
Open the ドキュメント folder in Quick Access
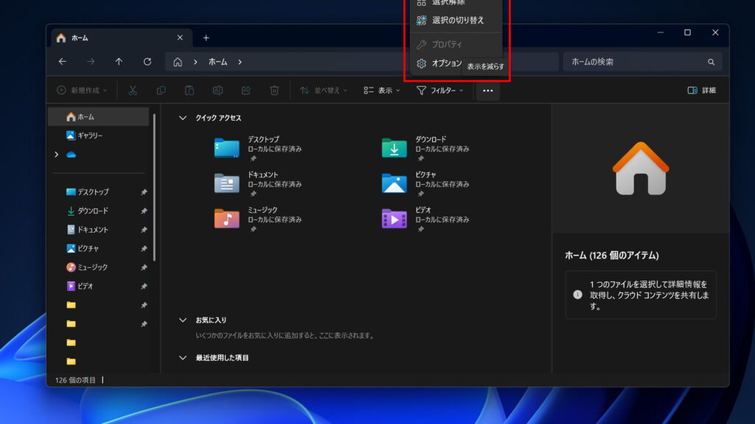coord(257,183)
